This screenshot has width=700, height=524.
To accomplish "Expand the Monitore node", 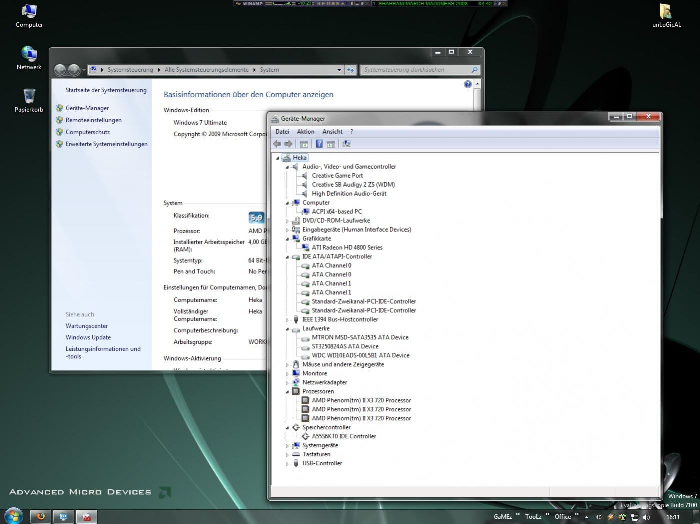I will point(287,374).
